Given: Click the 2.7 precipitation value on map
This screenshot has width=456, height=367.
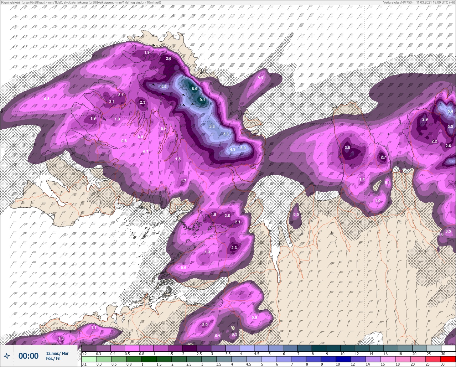Looking at the screenshot, I should tap(383, 157).
